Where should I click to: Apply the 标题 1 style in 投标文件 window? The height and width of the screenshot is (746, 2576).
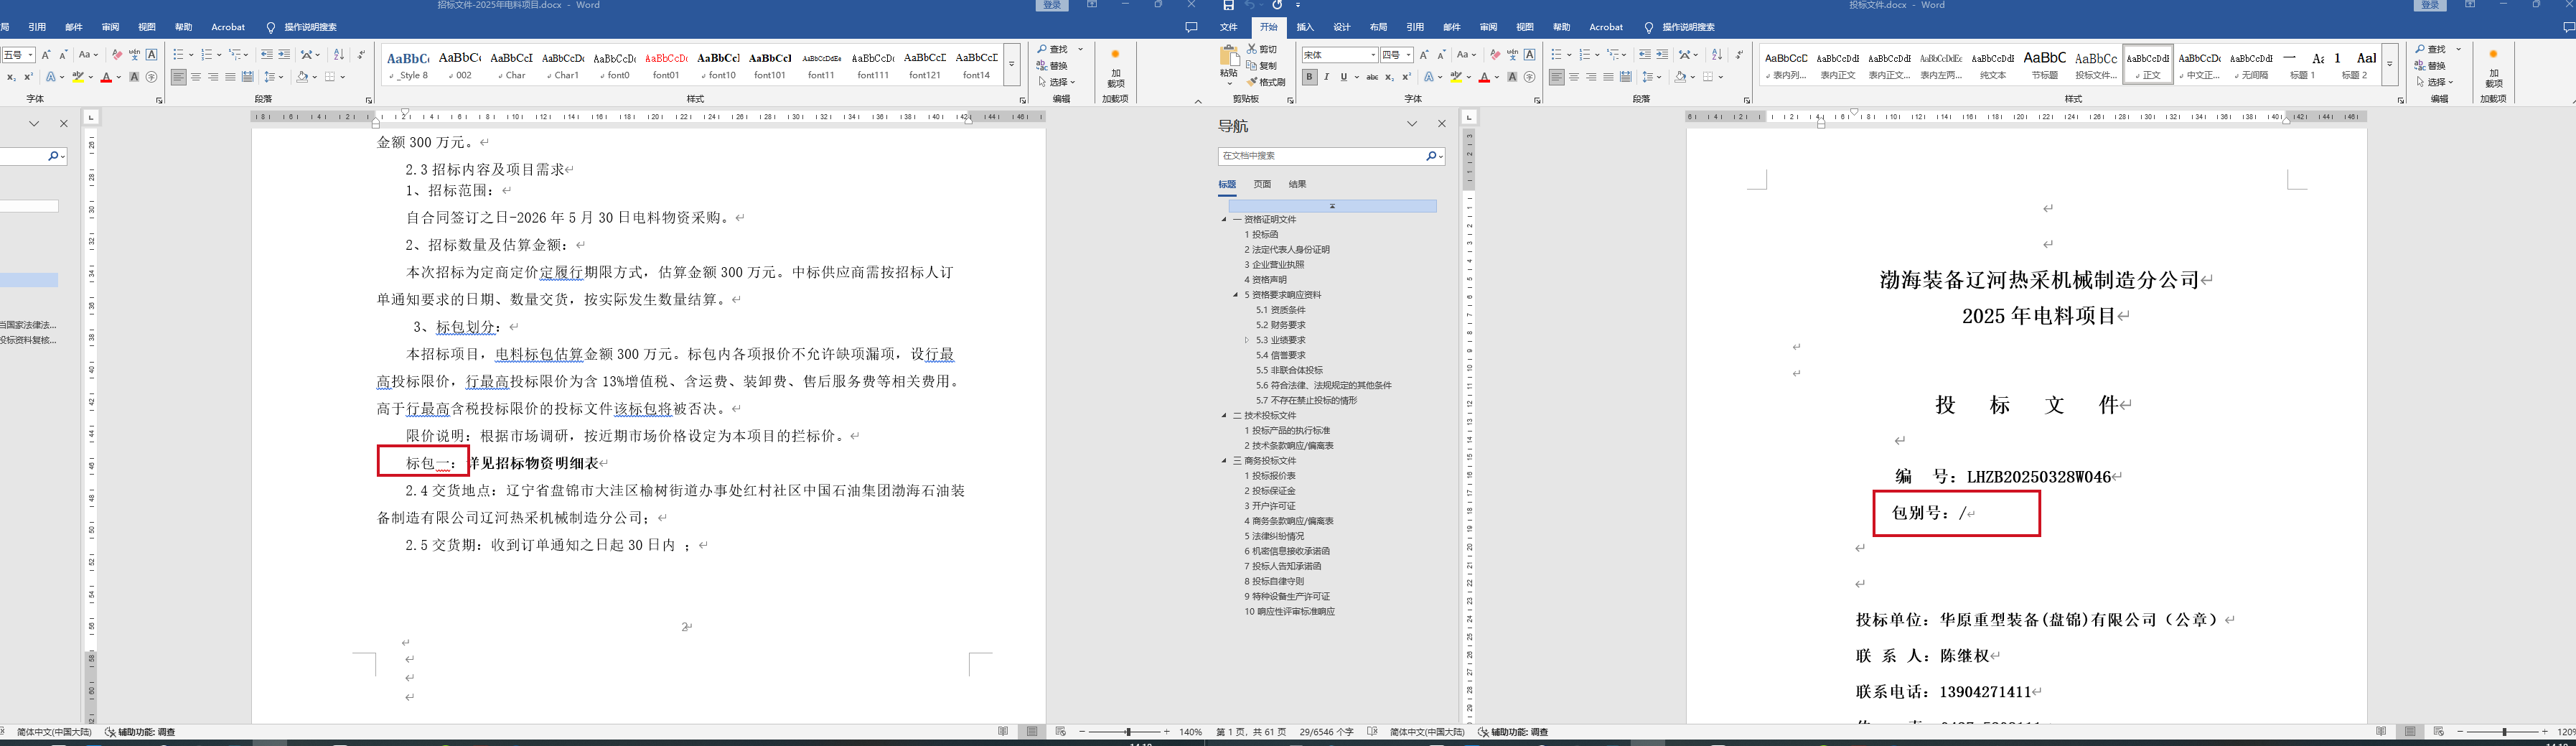[2303, 65]
